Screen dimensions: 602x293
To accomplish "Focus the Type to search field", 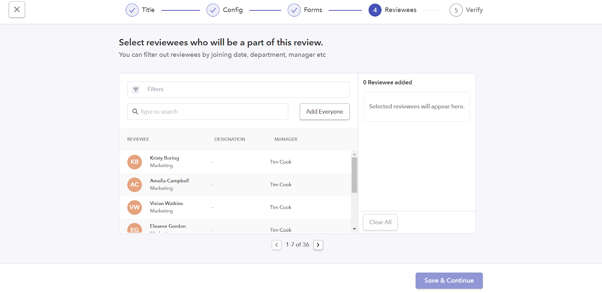I will click(x=208, y=112).
